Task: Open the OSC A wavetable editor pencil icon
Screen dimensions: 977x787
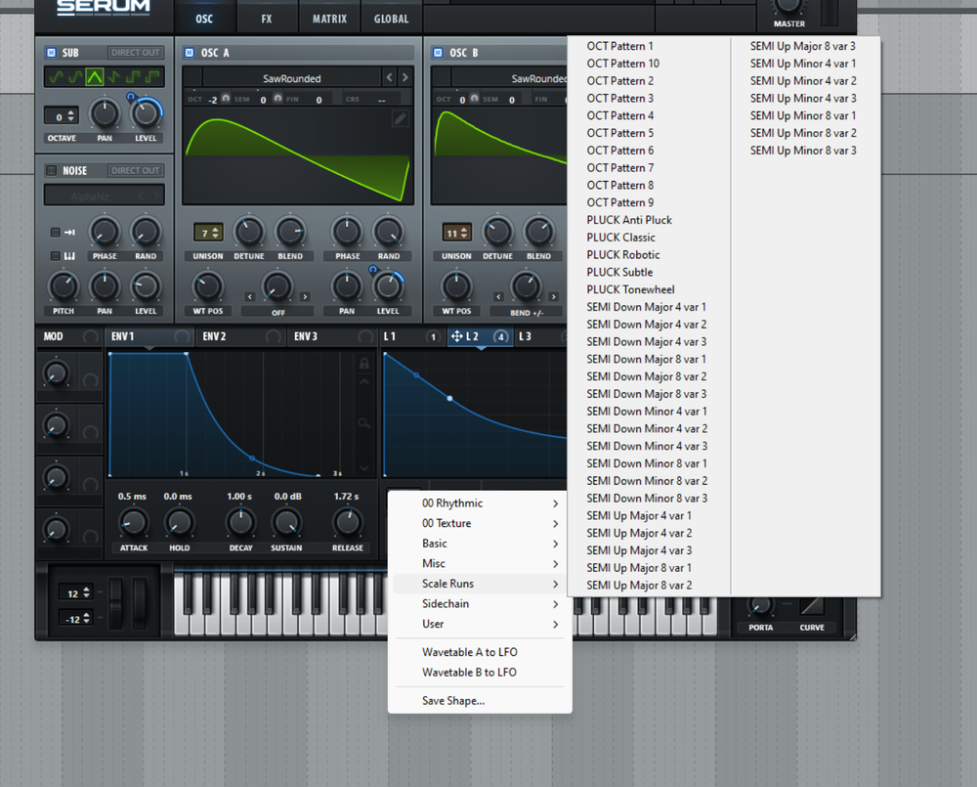Action: (x=401, y=117)
